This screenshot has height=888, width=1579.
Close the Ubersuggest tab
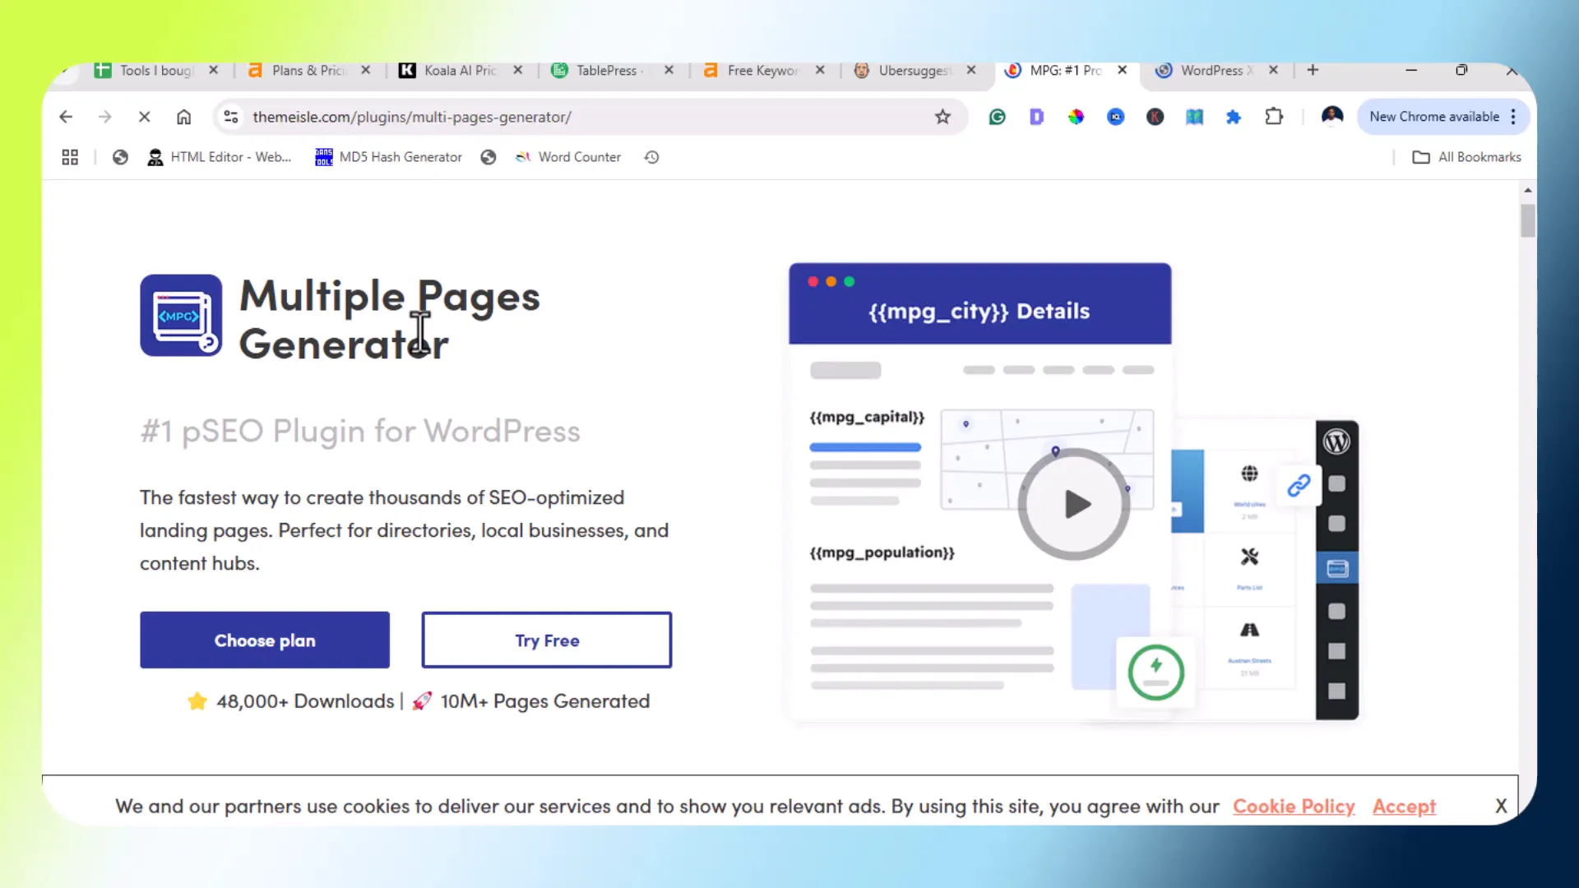coord(971,71)
